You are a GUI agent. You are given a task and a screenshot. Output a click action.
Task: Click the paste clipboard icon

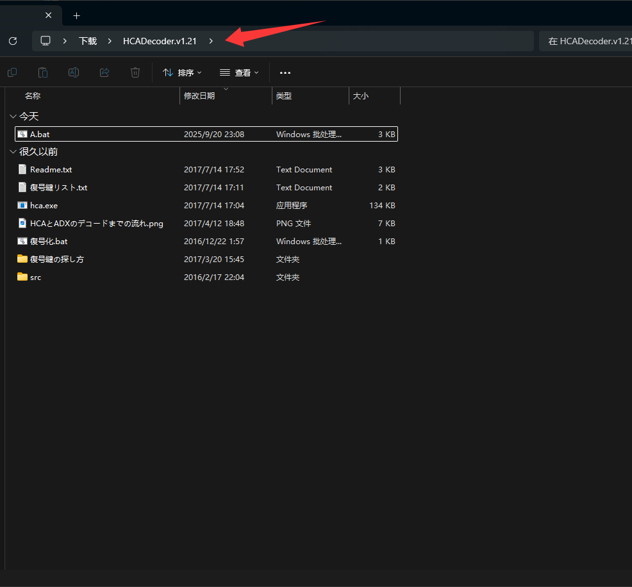coord(42,72)
